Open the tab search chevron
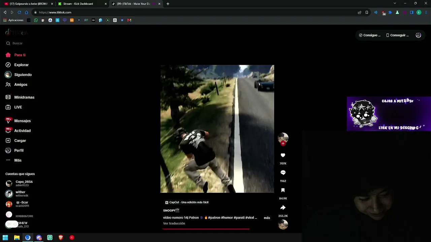The height and width of the screenshot is (242, 431). (x=395, y=3)
